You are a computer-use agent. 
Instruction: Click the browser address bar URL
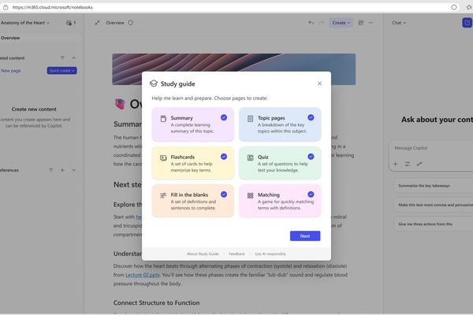pyautogui.click(x=53, y=7)
